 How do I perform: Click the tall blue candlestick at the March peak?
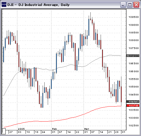pyautogui.click(x=89, y=27)
